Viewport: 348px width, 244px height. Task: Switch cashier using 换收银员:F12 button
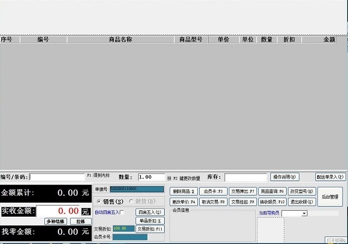coord(272,202)
